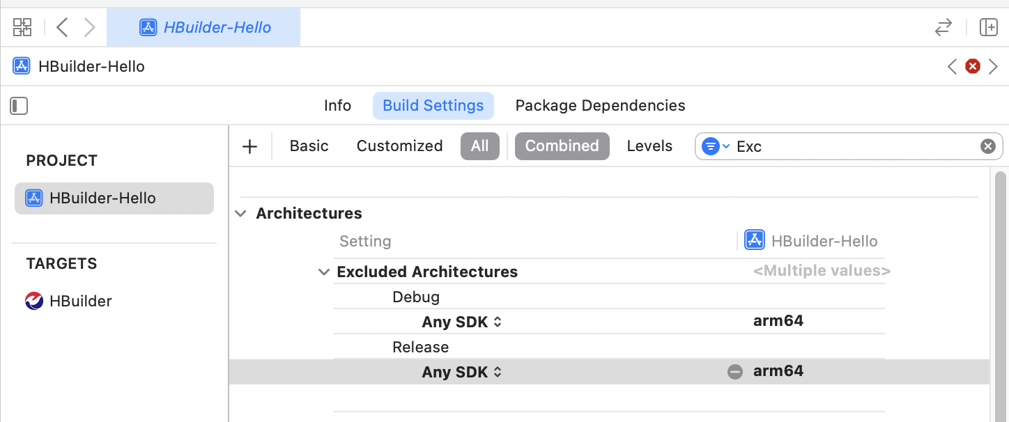The image size is (1009, 422).
Task: Remove the Release arm64 value with minus
Action: click(734, 372)
